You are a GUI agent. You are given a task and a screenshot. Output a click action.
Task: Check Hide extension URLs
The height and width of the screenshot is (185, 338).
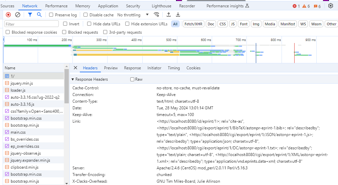[x=127, y=24]
